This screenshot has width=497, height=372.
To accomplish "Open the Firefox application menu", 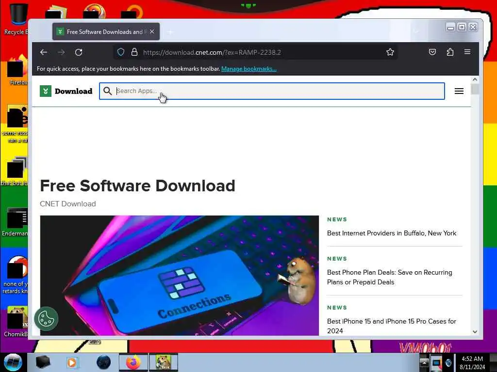I will click(467, 52).
